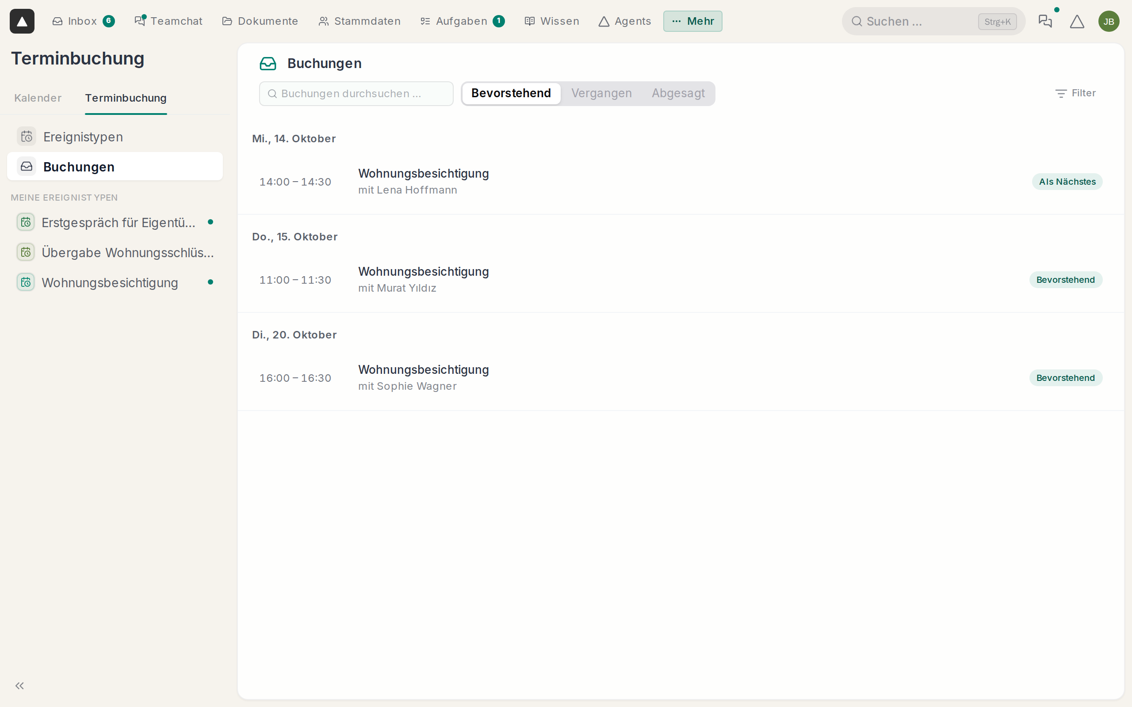Show Vergangen bookings
Screen dimensions: 1132x707
[601, 93]
